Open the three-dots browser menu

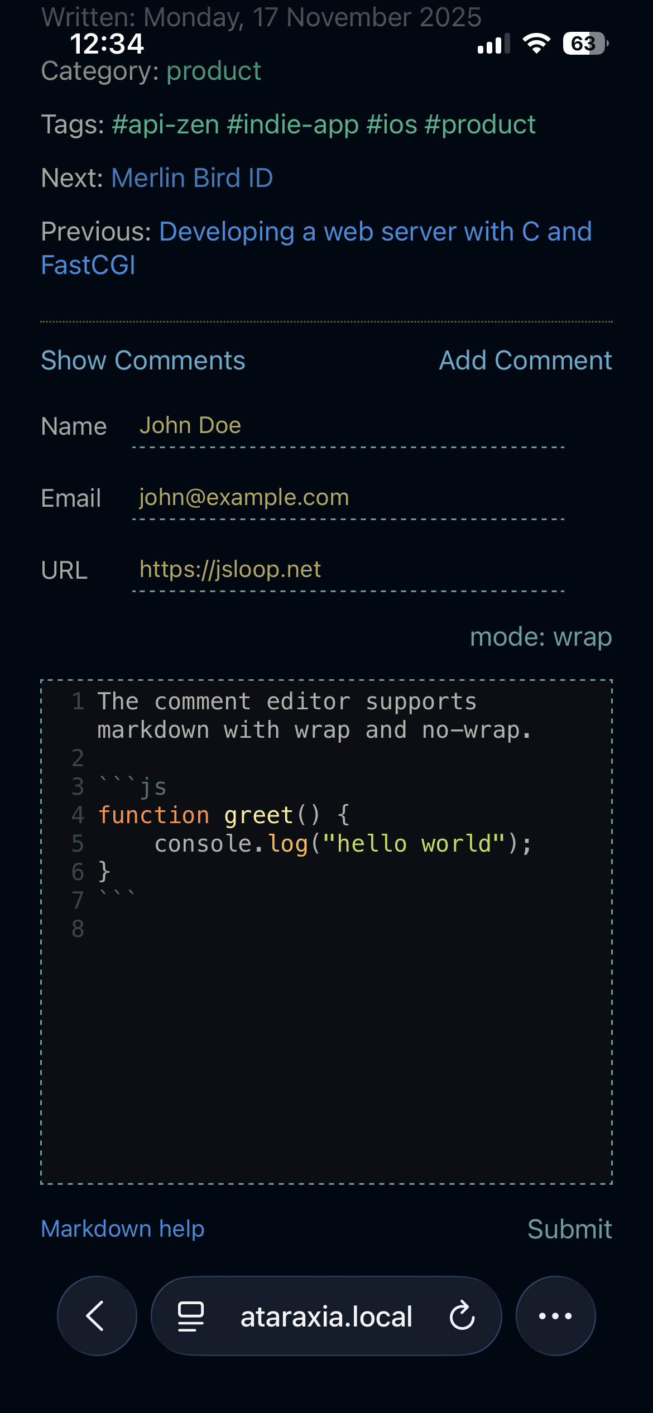[555, 1315]
